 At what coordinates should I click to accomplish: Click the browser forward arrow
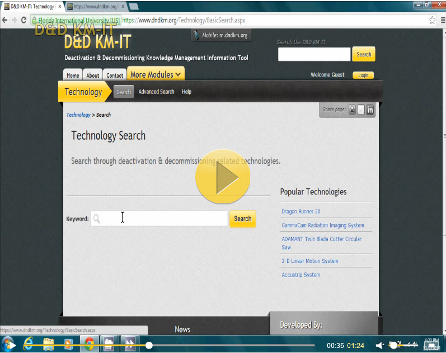pos(14,20)
